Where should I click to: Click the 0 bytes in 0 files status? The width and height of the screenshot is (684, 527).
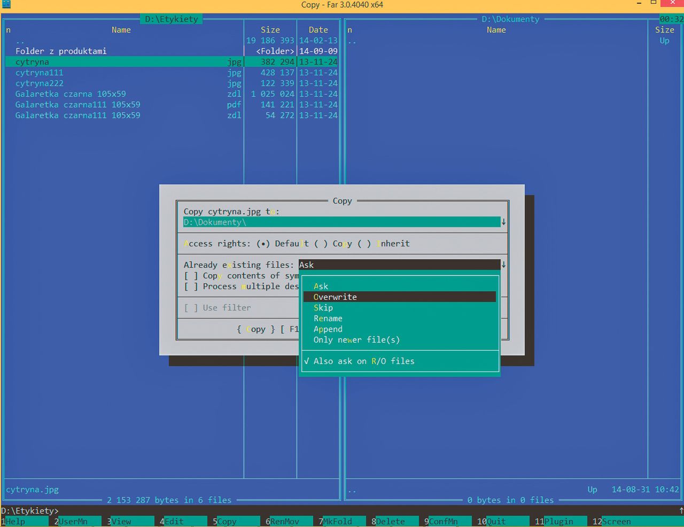tap(511, 500)
